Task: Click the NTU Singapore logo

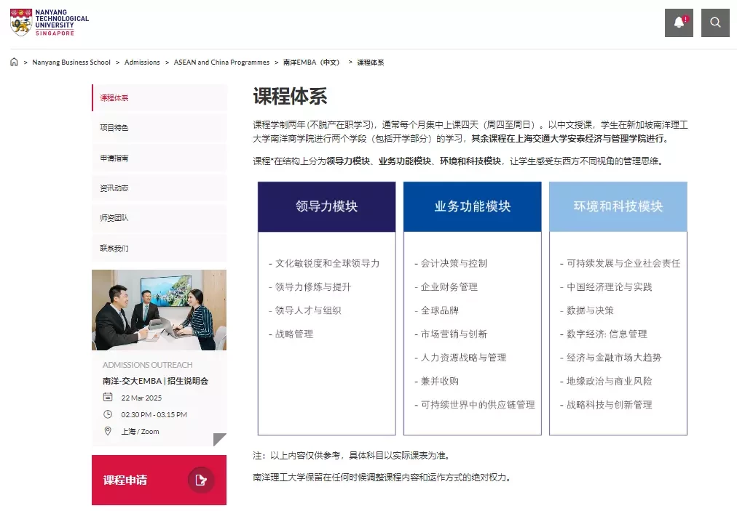Action: pyautogui.click(x=50, y=23)
